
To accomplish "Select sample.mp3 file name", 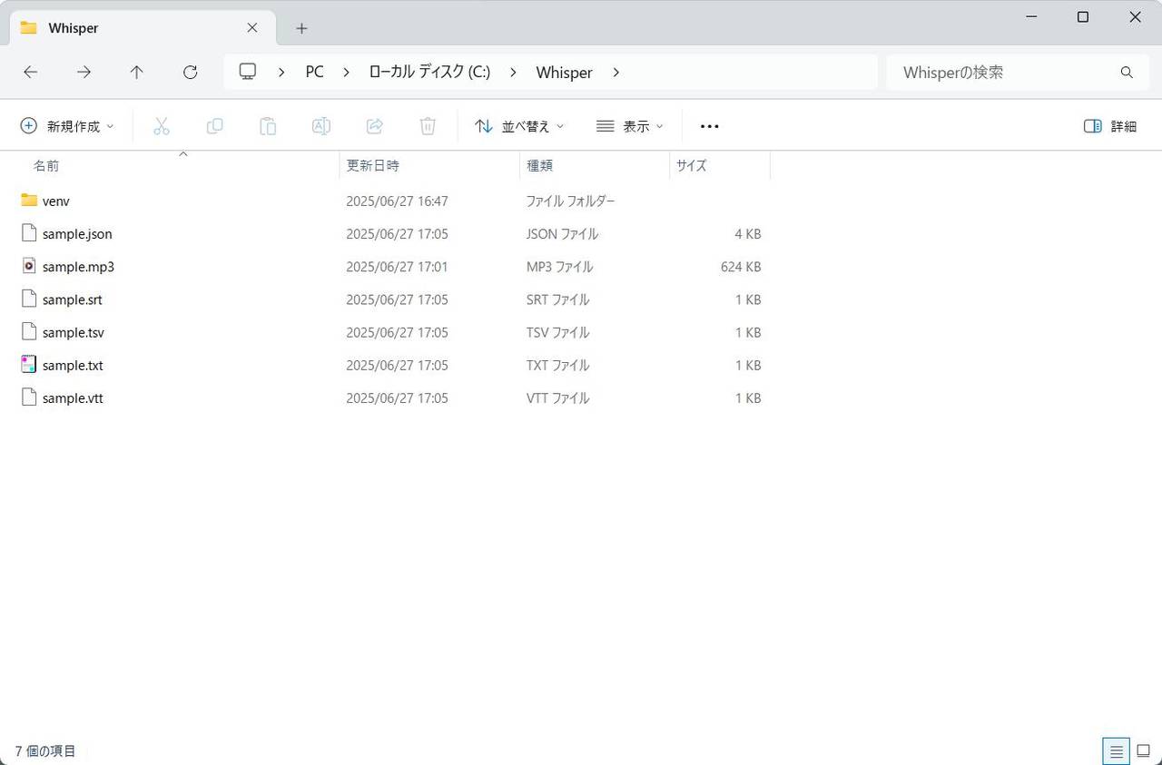I will (x=78, y=267).
